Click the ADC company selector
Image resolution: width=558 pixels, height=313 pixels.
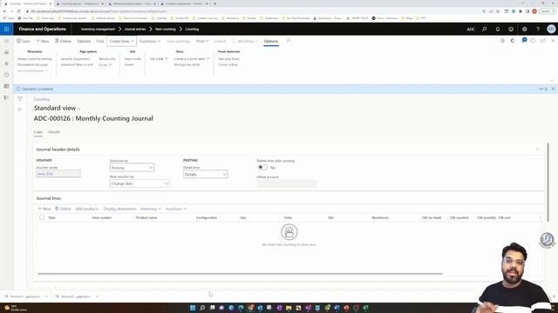471,29
